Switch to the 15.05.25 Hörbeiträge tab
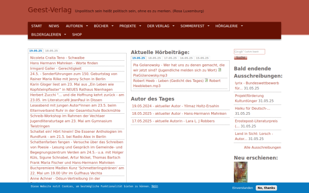 pos(202,58)
